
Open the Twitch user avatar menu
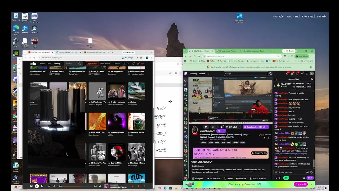312,73
